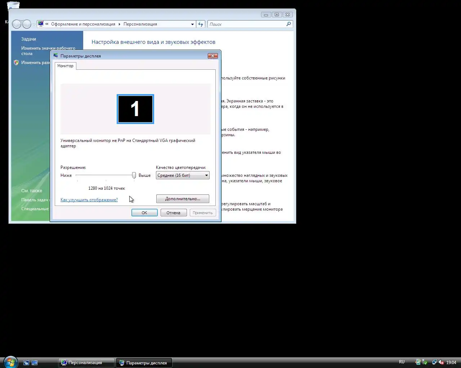Click heading Настройка внешнего вида и звуковых эффектов

pyautogui.click(x=153, y=42)
